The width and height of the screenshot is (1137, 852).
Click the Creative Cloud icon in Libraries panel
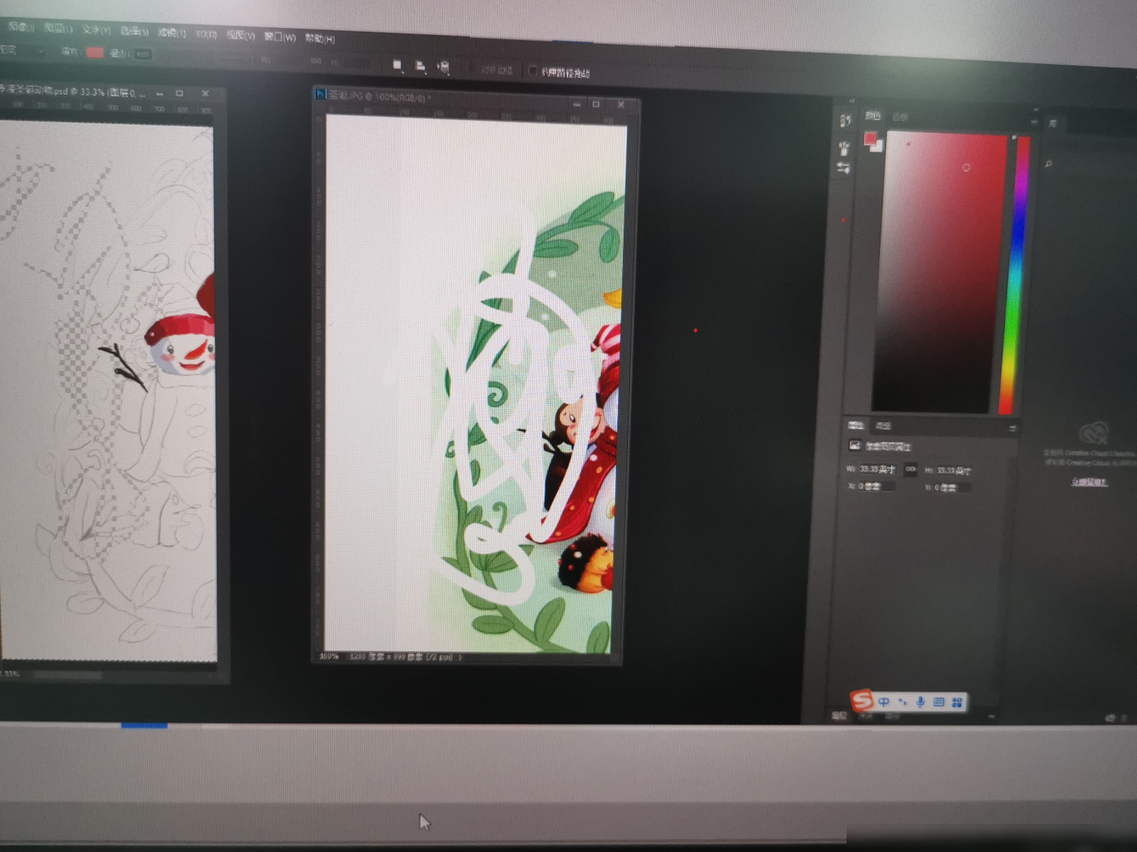pos(1094,433)
